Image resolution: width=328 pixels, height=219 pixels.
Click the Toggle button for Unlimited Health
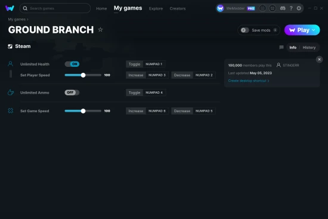[134, 64]
